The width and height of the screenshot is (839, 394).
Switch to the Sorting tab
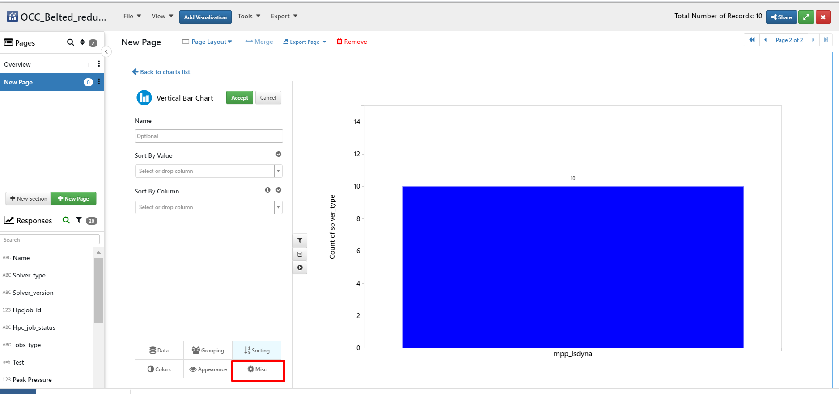click(x=257, y=350)
